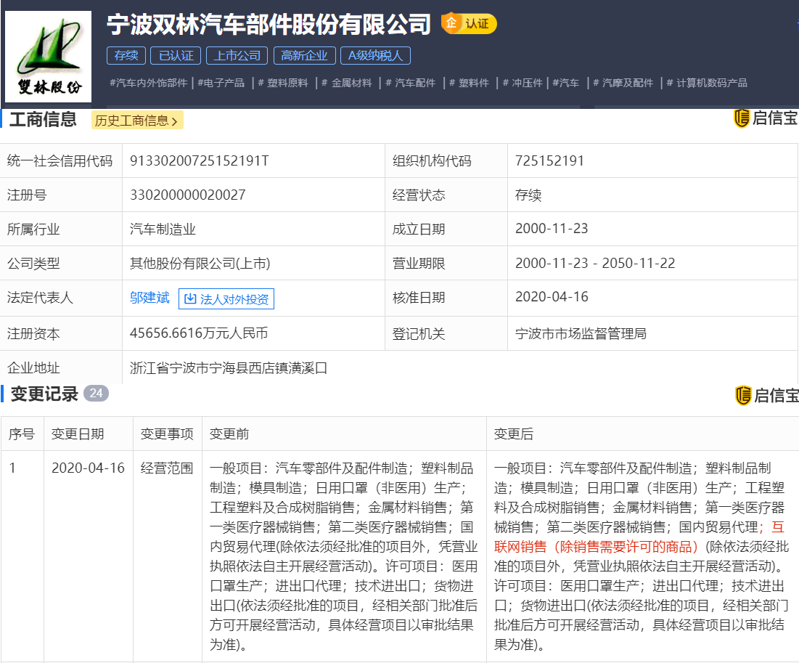Click the company title 宁波双林汽车部件股份有限公司
Image resolution: width=799 pixels, height=663 pixels.
[x=269, y=24]
